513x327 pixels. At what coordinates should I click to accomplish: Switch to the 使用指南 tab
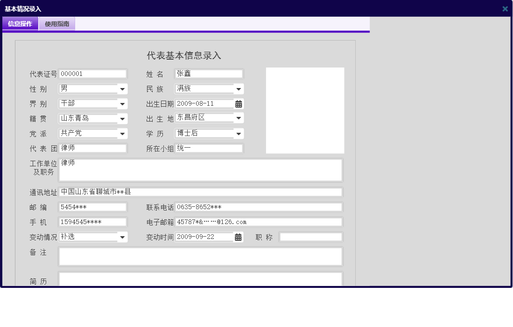point(57,24)
